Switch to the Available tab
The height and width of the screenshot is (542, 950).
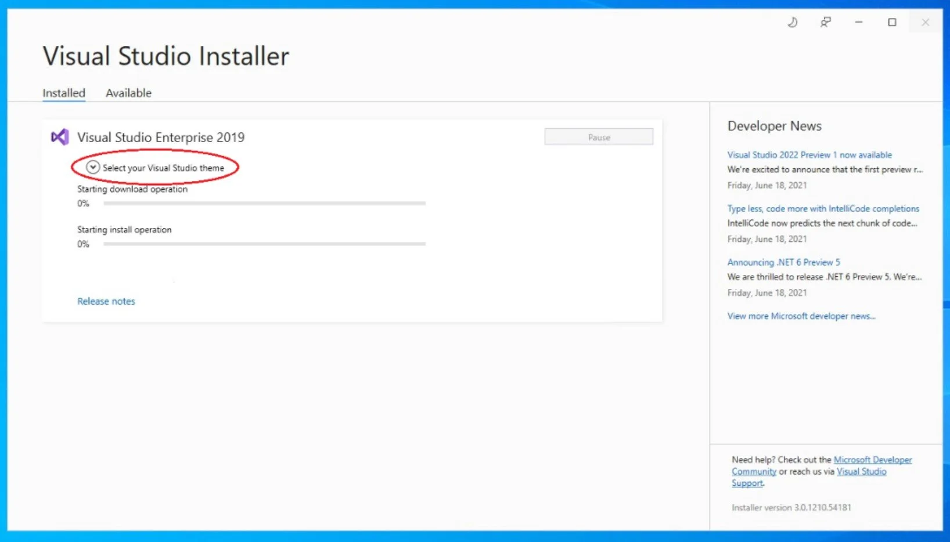128,93
